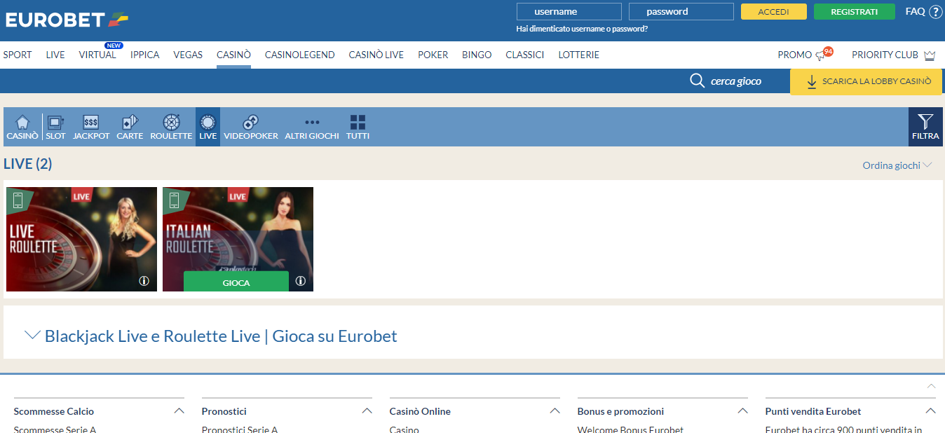Focus the username input field
This screenshot has height=433, width=945.
[569, 12]
